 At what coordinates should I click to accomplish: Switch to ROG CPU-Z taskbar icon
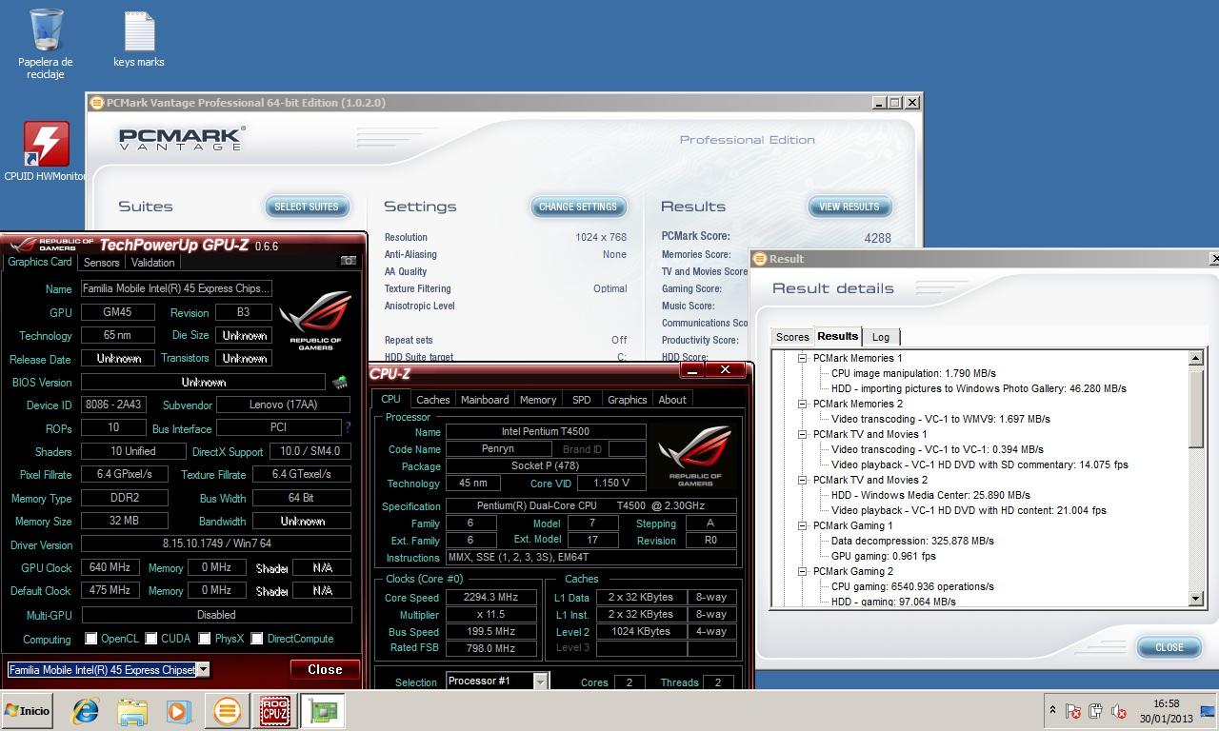click(x=275, y=711)
